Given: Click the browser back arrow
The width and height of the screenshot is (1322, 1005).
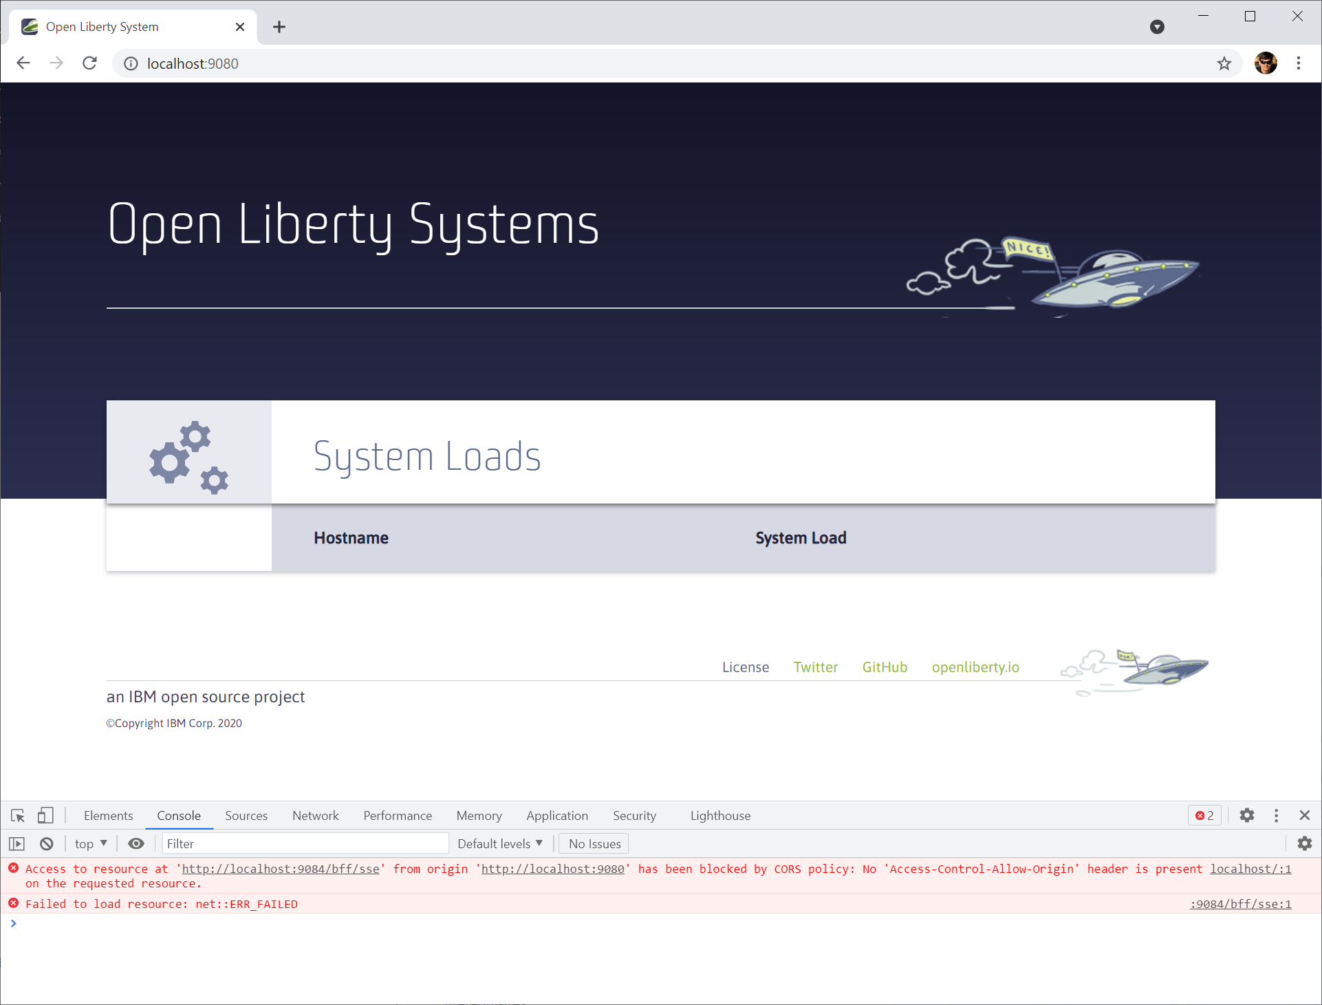Looking at the screenshot, I should pyautogui.click(x=23, y=63).
